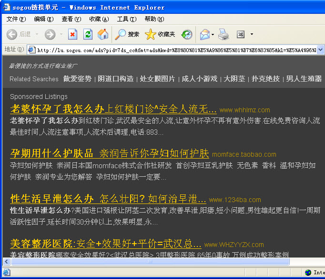The width and height of the screenshot is (325, 279).
Task: Open the 收藏(A) menu
Action: [x=99, y=19]
